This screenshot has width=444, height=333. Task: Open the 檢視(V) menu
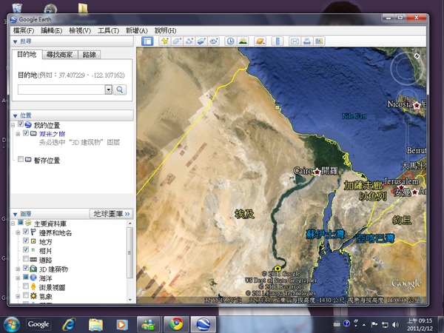click(x=80, y=30)
